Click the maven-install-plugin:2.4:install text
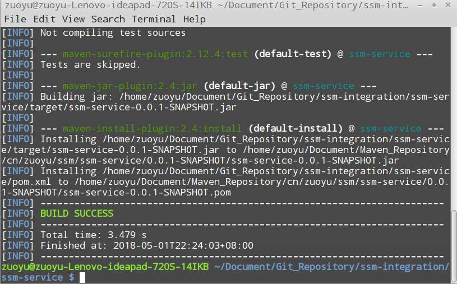The width and height of the screenshot is (457, 284). click(153, 128)
